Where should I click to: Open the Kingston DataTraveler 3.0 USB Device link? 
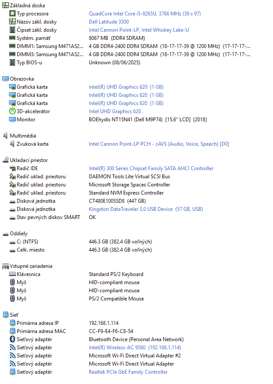tap(146, 209)
